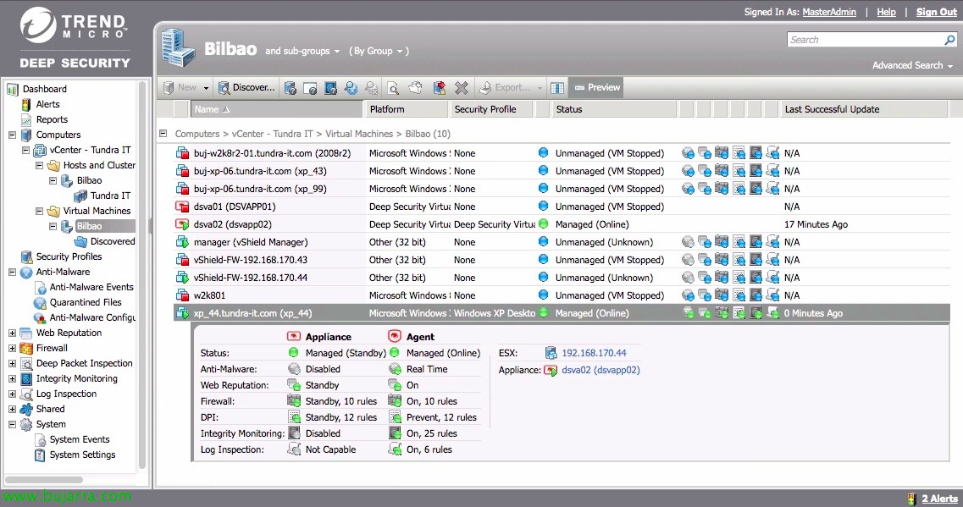Open the New button dropdown arrow
Image resolution: width=963 pixels, height=507 pixels.
click(x=206, y=88)
